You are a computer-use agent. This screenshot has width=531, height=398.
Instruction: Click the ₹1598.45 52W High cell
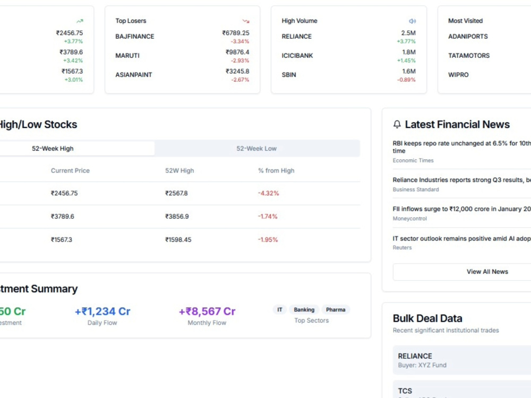coord(178,240)
